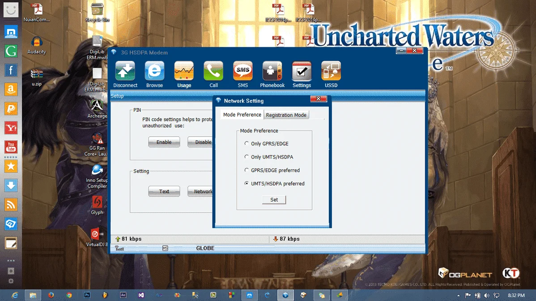This screenshot has height=301, width=536.
Task: Click the smiley avatar in the sidebar
Action: point(11,10)
